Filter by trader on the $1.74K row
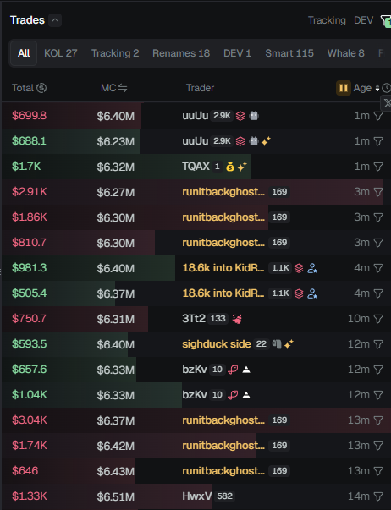 tap(378, 446)
